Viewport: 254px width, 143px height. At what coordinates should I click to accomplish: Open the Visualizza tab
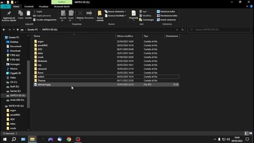43,6
